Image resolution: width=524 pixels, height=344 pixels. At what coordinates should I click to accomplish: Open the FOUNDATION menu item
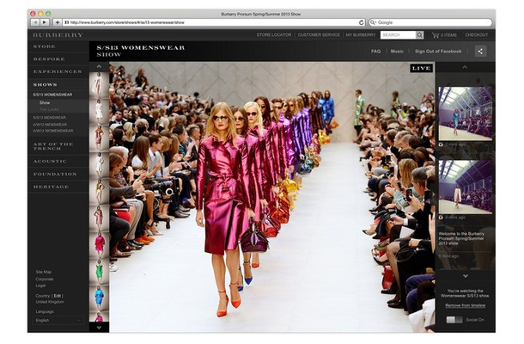55,174
